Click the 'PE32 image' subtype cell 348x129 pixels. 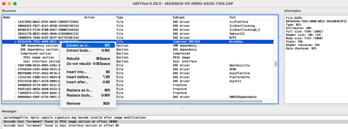(x=181, y=57)
